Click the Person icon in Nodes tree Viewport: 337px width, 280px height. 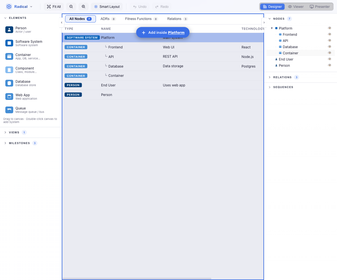(x=276, y=65)
